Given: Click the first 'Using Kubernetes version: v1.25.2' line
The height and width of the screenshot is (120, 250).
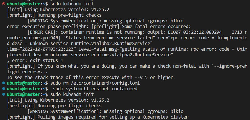Looking at the screenshot, I should (x=67, y=10).
